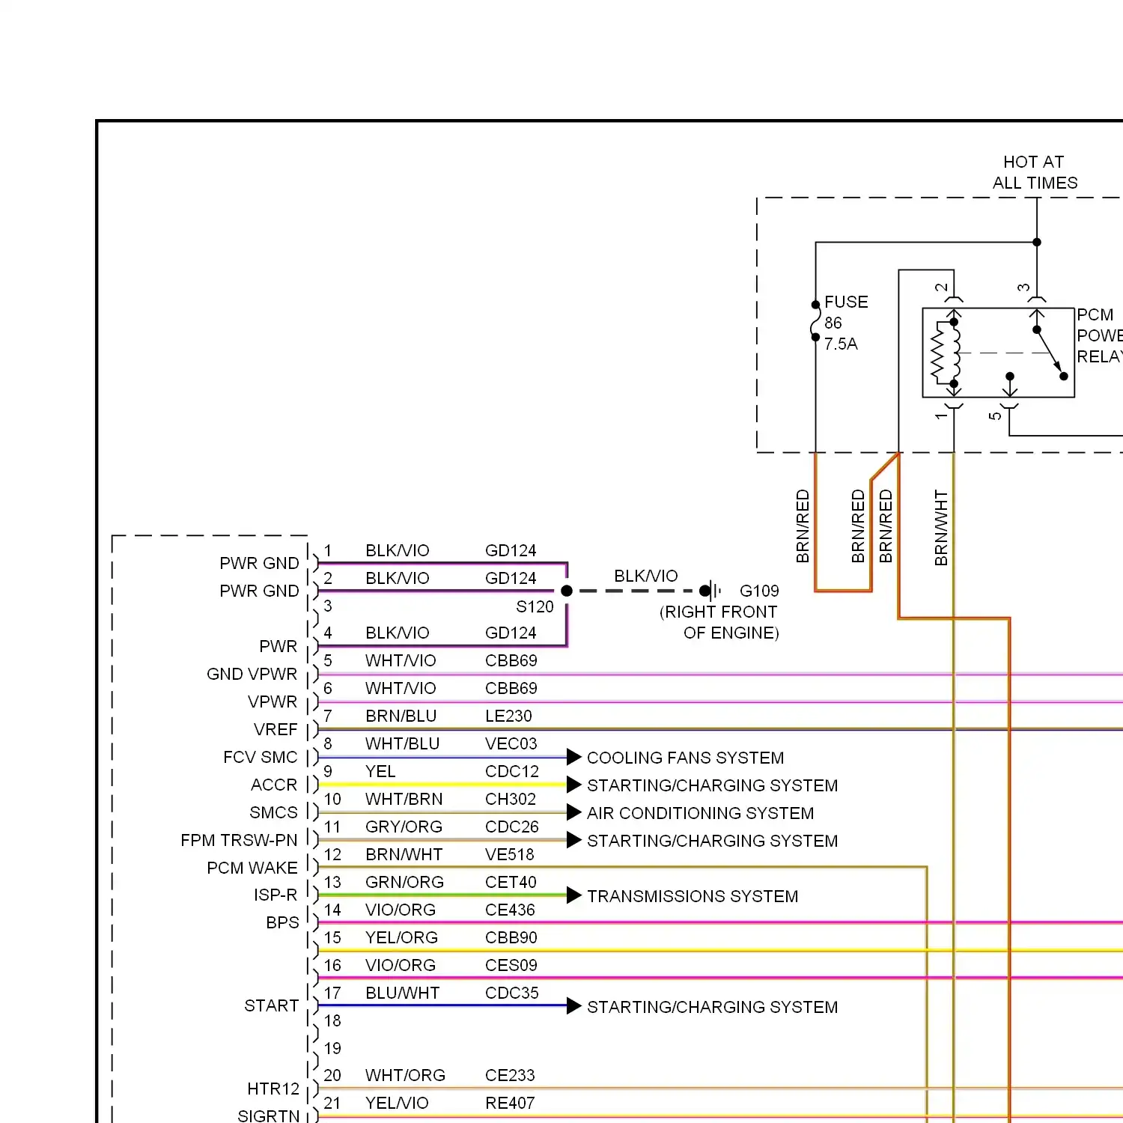Select the 'FUSE 86 7.5A' label
1123x1123 pixels.
coord(847,323)
